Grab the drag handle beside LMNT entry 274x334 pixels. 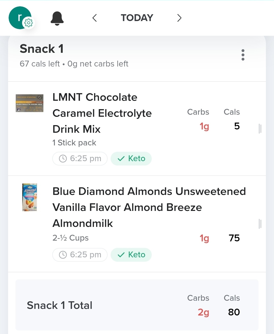[260, 129]
